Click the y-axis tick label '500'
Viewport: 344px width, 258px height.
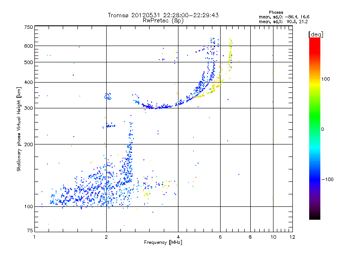click(28, 62)
